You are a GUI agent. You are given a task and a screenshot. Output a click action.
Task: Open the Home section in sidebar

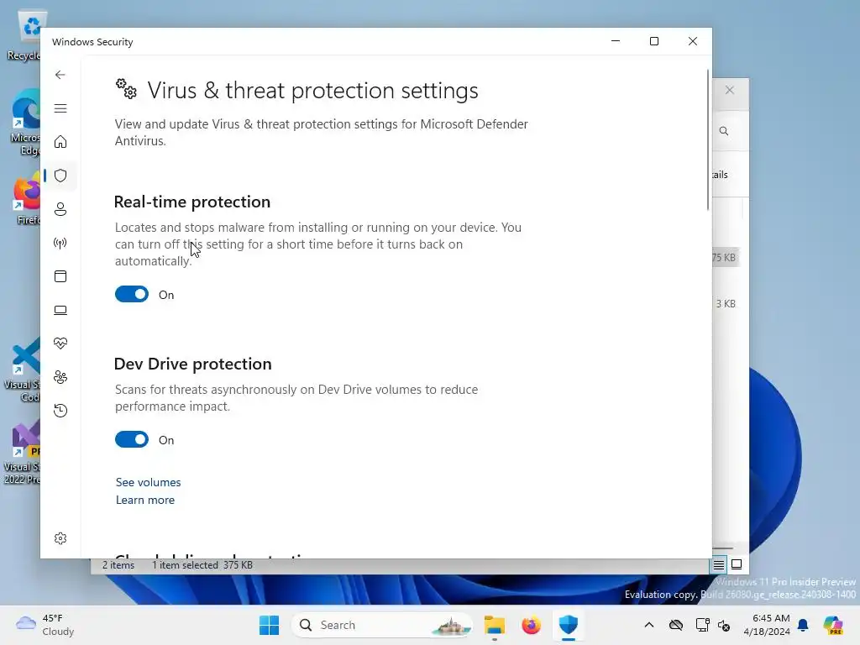[x=60, y=142]
